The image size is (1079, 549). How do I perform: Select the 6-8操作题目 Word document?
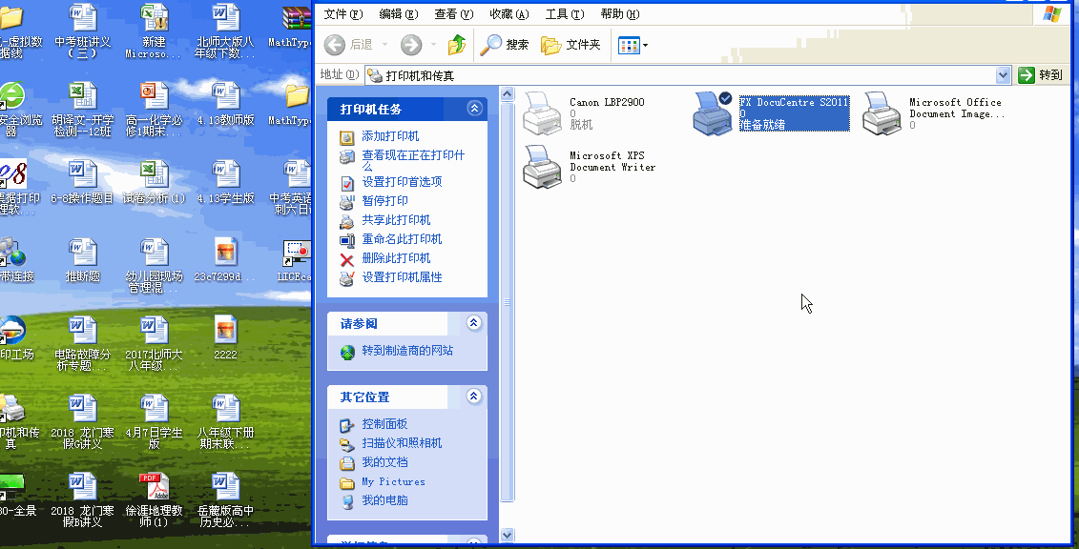click(x=83, y=183)
